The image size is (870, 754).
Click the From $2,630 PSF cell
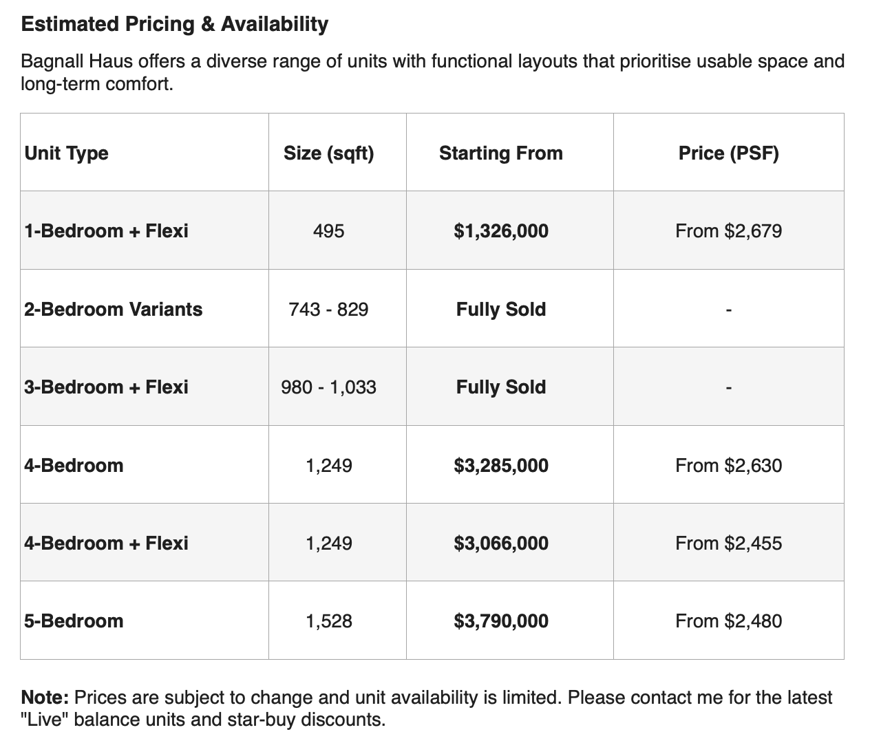pyautogui.click(x=729, y=465)
